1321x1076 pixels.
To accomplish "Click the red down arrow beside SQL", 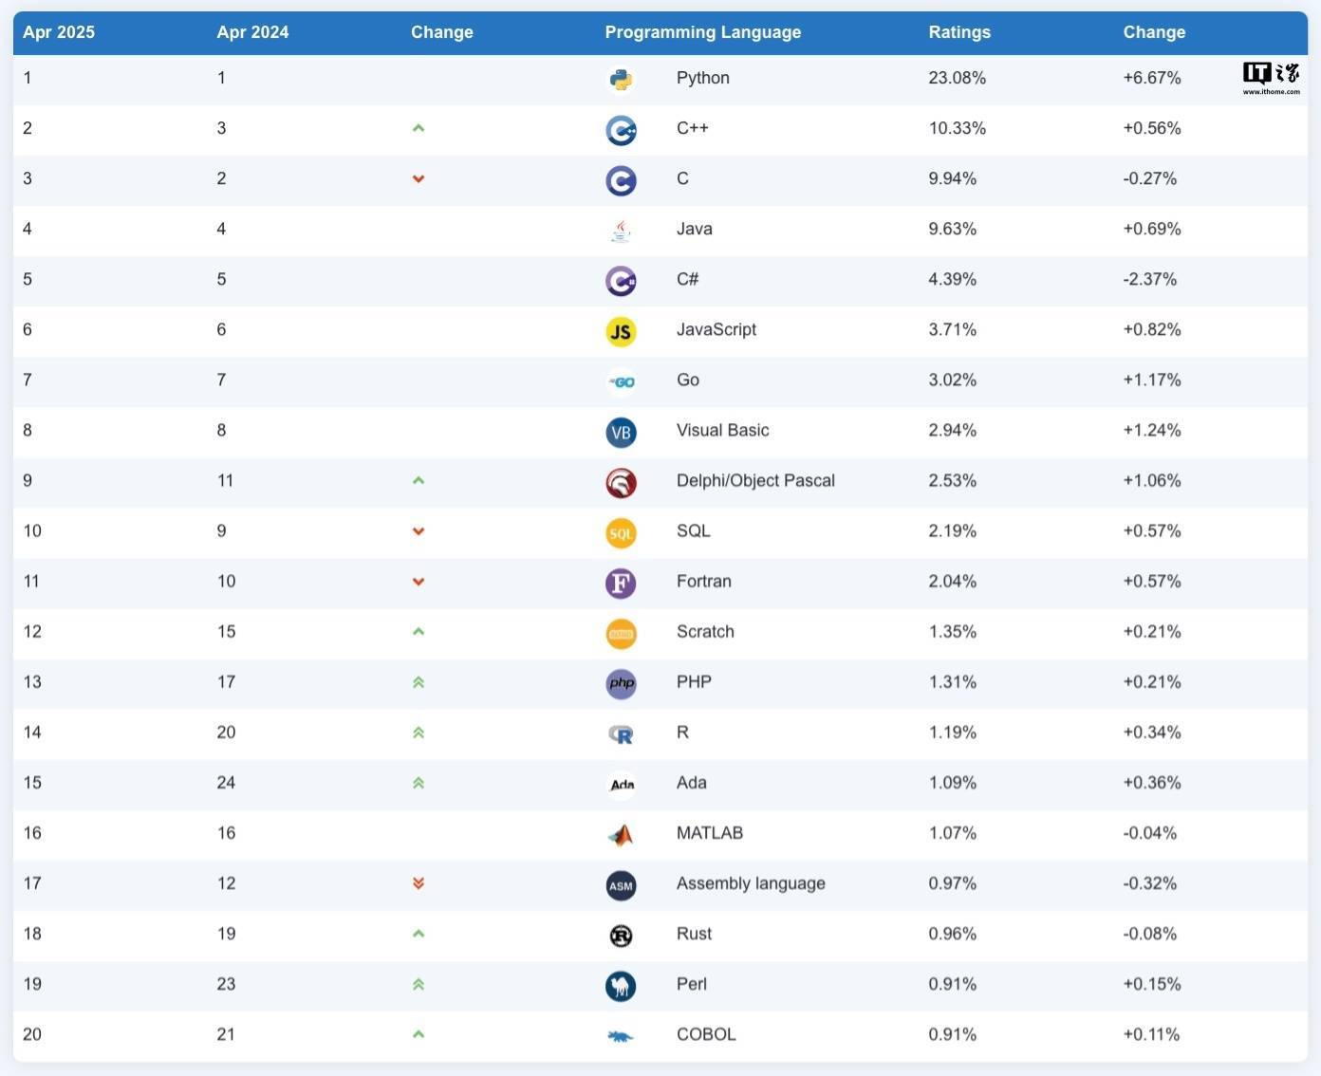I will (419, 531).
